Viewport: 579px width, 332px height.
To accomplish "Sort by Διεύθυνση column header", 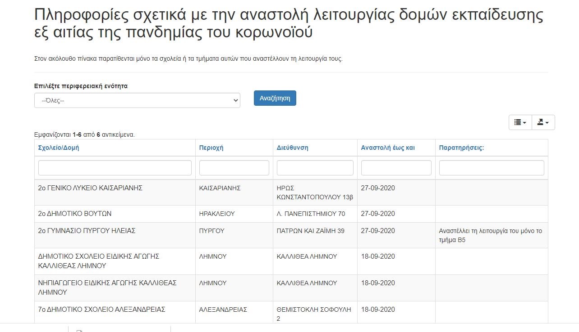I will 292,148.
